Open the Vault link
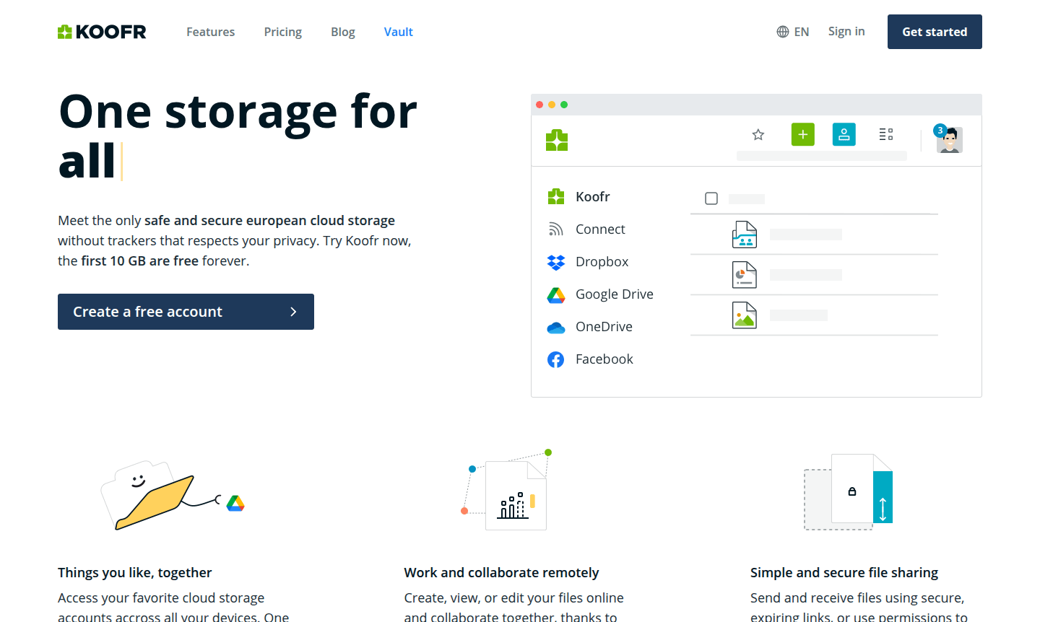This screenshot has height=622, width=1040. tap(398, 32)
